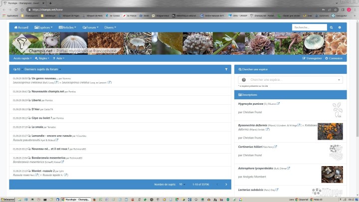Click the Champis.net chanterelle logo
This screenshot has height=202, width=359.
[21, 43]
